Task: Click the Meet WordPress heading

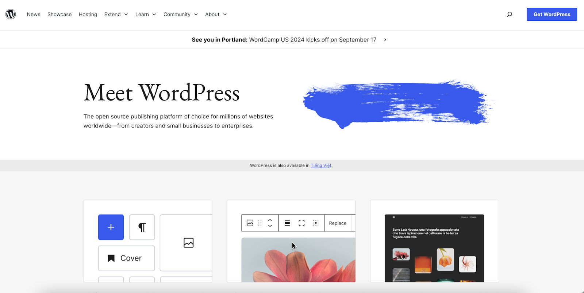Action: click(162, 93)
